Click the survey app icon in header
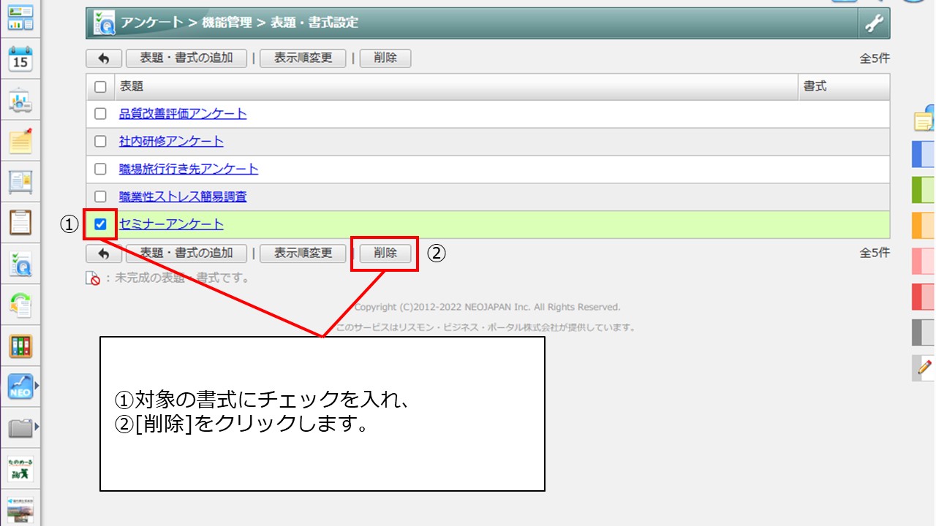This screenshot has height=526, width=936. (104, 23)
